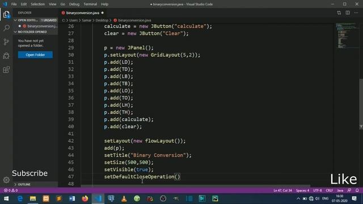The height and width of the screenshot is (204, 363).
Task: Click the network icon in system tray
Action: [311, 198]
